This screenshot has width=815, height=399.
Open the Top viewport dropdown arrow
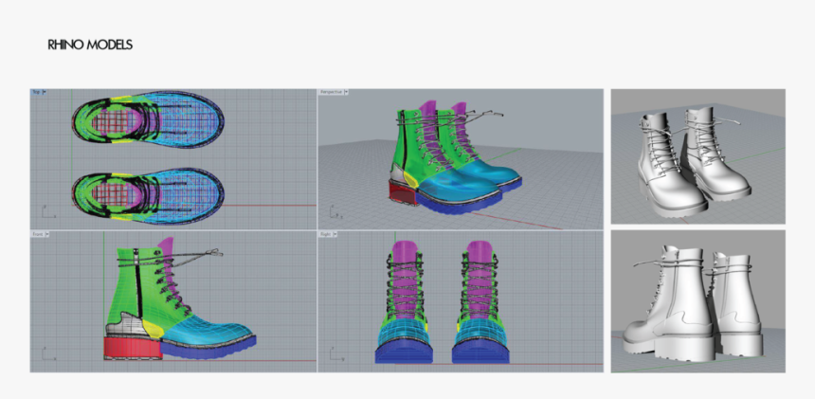45,92
